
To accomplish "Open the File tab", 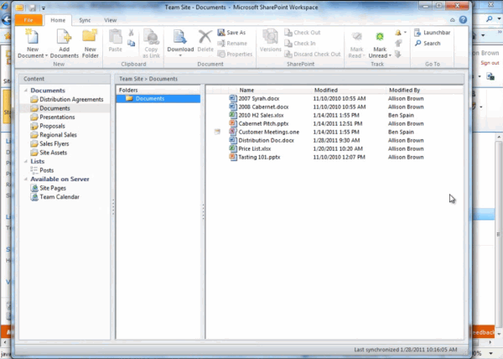I will pyautogui.click(x=29, y=20).
